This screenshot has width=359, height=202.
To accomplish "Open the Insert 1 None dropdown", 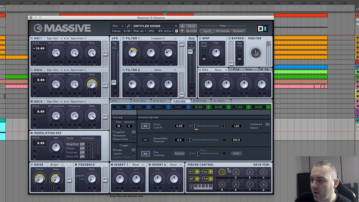I will pyautogui.click(x=137, y=165).
